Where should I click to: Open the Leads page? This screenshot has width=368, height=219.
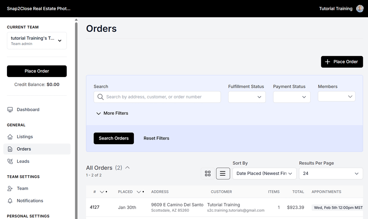(23, 161)
